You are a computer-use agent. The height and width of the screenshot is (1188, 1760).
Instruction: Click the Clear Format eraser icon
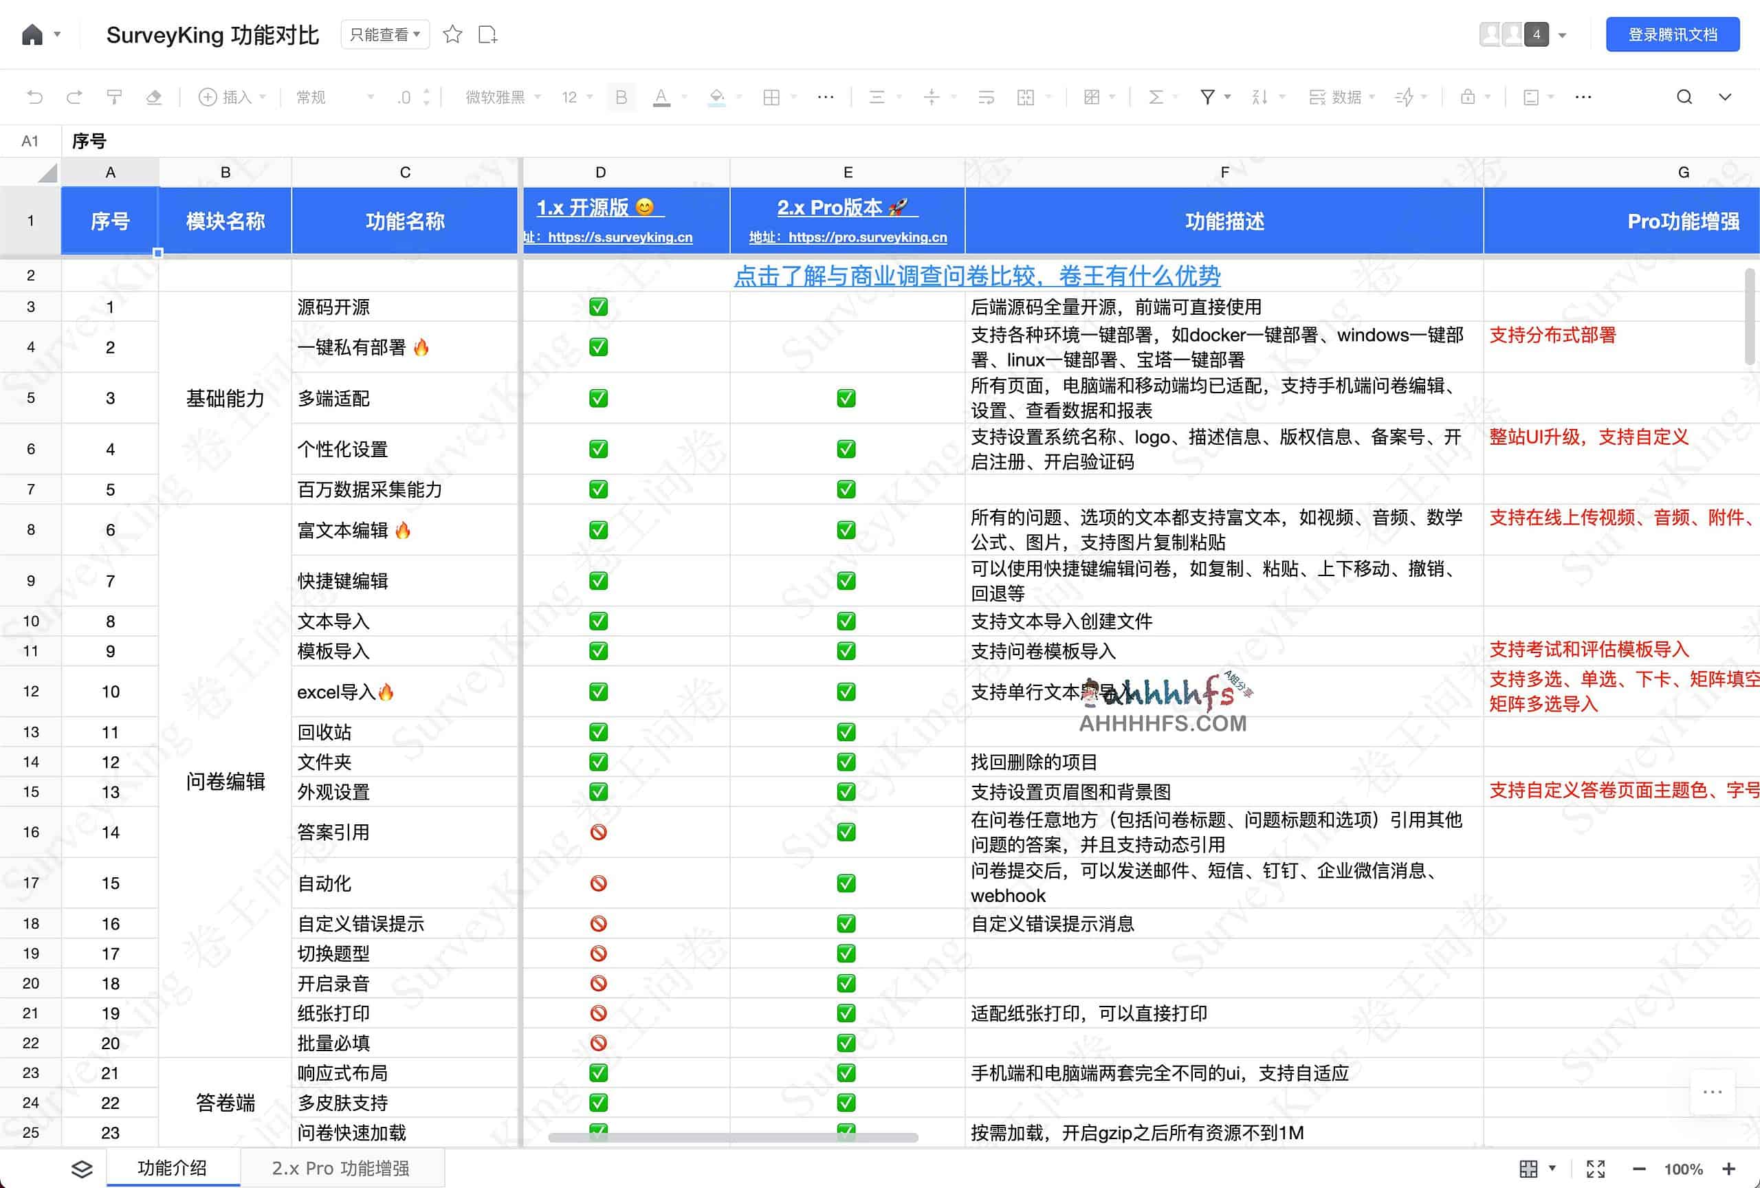pyautogui.click(x=154, y=97)
